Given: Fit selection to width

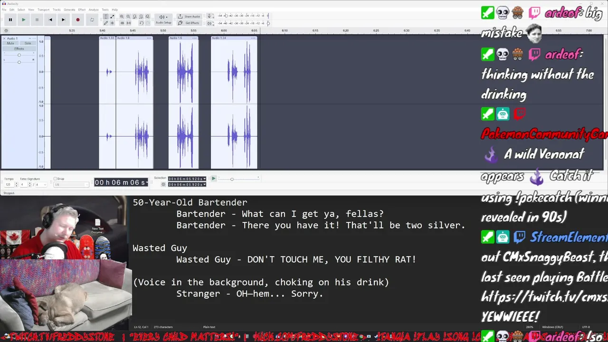Looking at the screenshot, I should (x=134, y=17).
